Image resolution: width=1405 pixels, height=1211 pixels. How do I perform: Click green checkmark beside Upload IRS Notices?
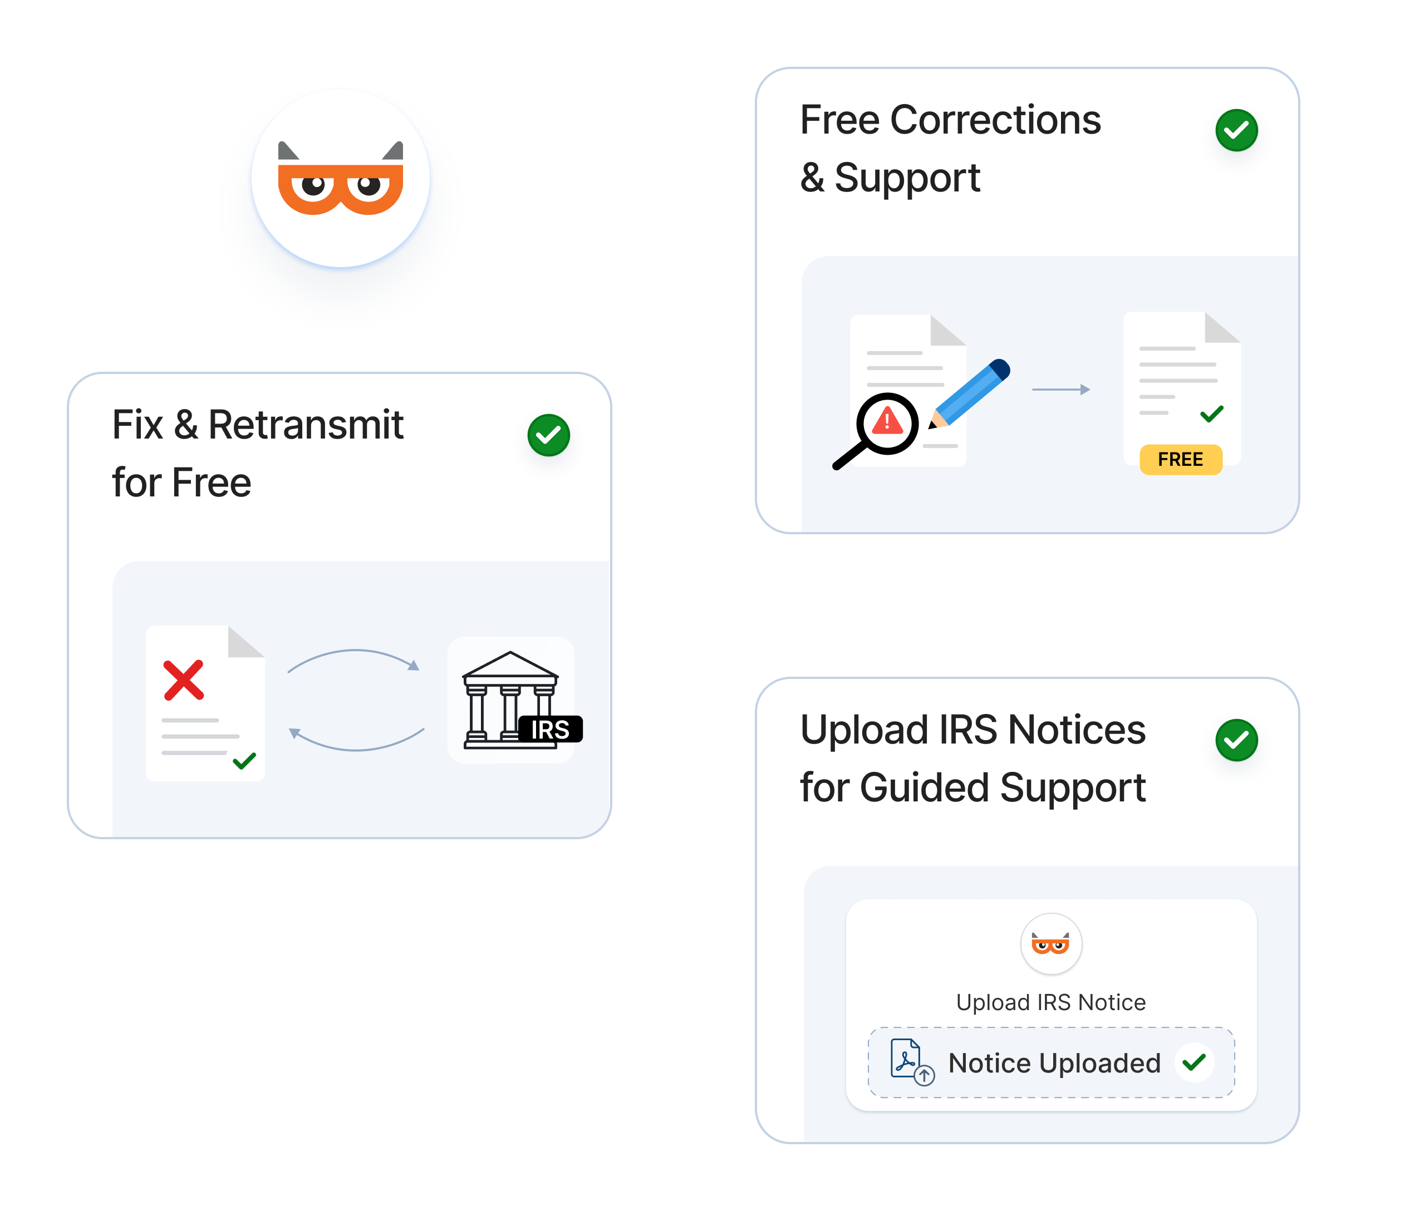(1236, 740)
